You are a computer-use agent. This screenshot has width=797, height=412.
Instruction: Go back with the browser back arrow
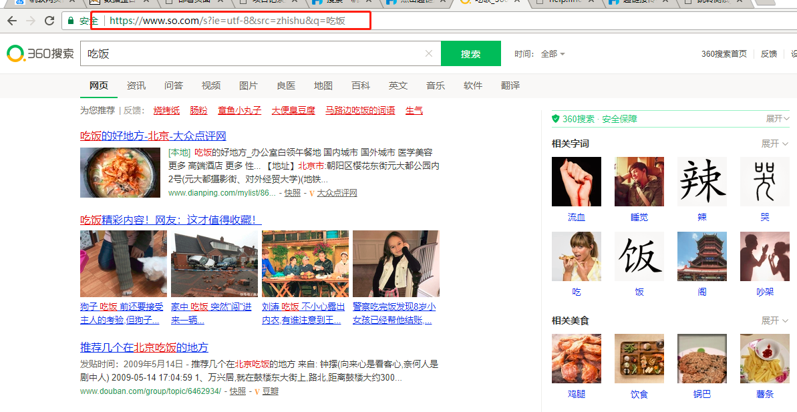[11, 21]
